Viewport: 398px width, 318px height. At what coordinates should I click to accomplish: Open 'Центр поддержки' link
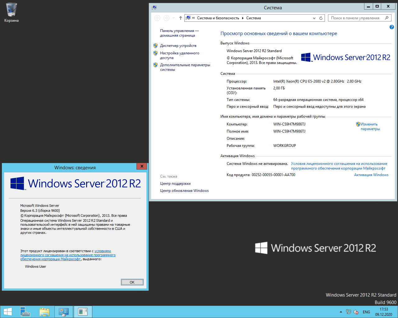pos(175,184)
